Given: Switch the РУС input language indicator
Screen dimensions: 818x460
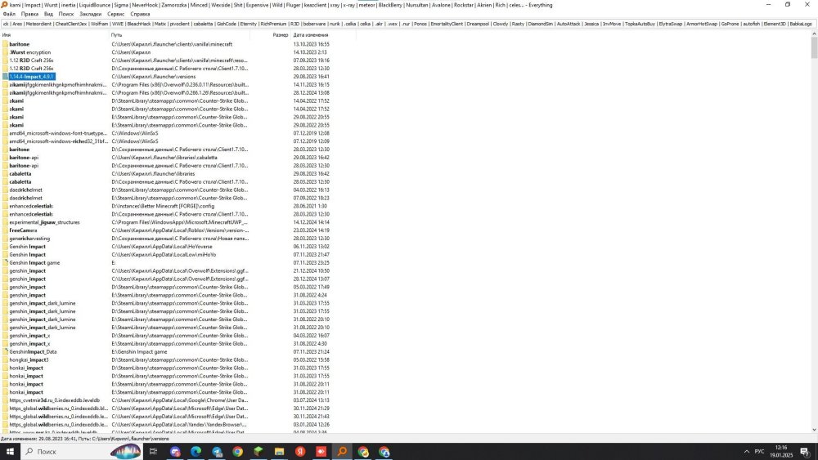Looking at the screenshot, I should (760, 451).
